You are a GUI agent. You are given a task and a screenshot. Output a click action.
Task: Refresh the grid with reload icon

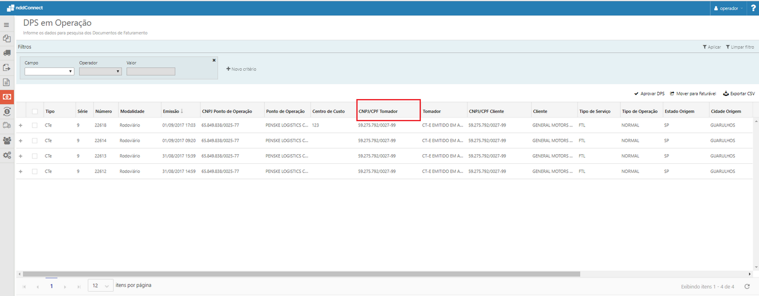point(746,287)
